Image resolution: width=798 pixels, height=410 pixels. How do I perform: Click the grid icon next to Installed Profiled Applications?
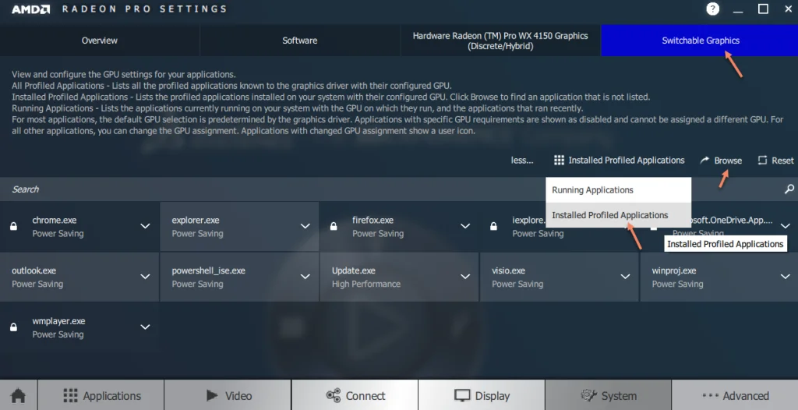point(559,161)
